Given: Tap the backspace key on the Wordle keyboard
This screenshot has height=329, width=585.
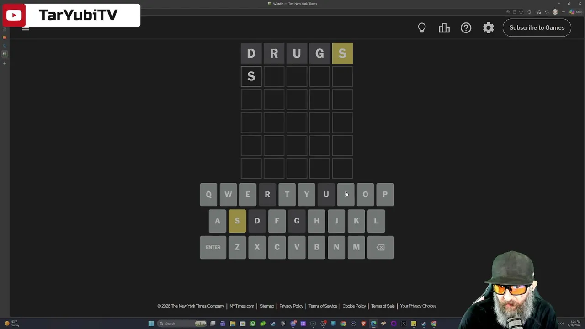Looking at the screenshot, I should coord(381,247).
